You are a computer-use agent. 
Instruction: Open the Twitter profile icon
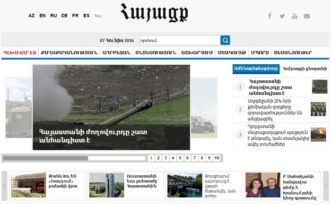click(282, 16)
